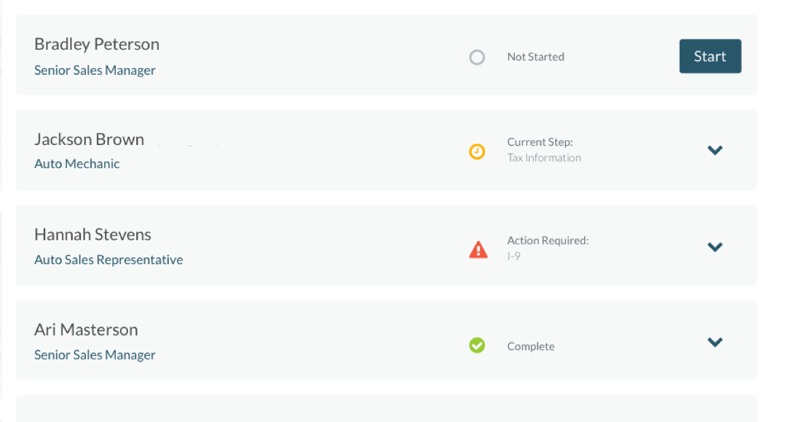Open the Auto Sales Representative link
The width and height of the screenshot is (786, 422).
tap(108, 259)
